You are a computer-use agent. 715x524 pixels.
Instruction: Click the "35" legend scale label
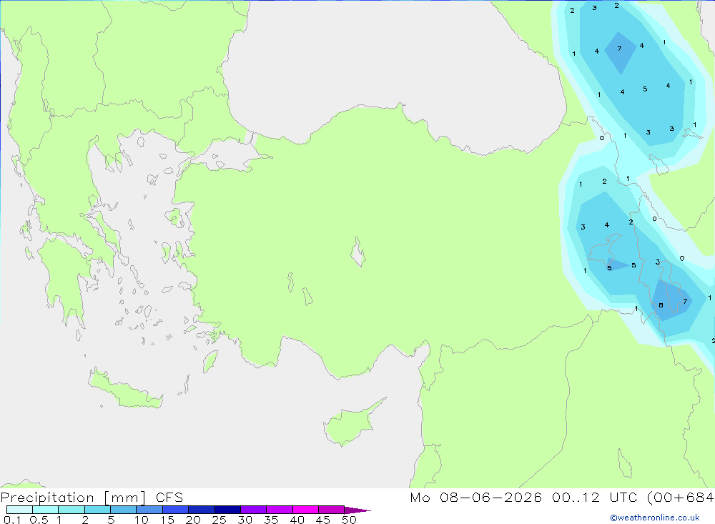pyautogui.click(x=271, y=520)
